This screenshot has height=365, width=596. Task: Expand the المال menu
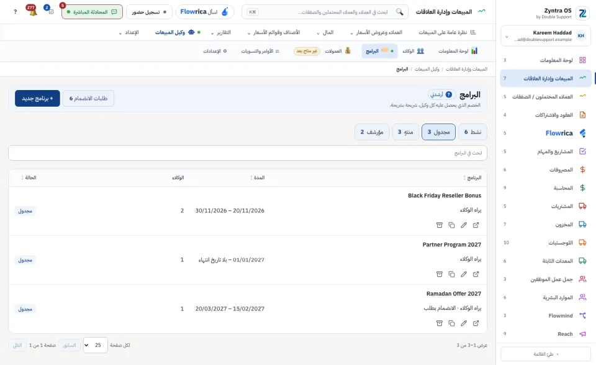(x=325, y=32)
